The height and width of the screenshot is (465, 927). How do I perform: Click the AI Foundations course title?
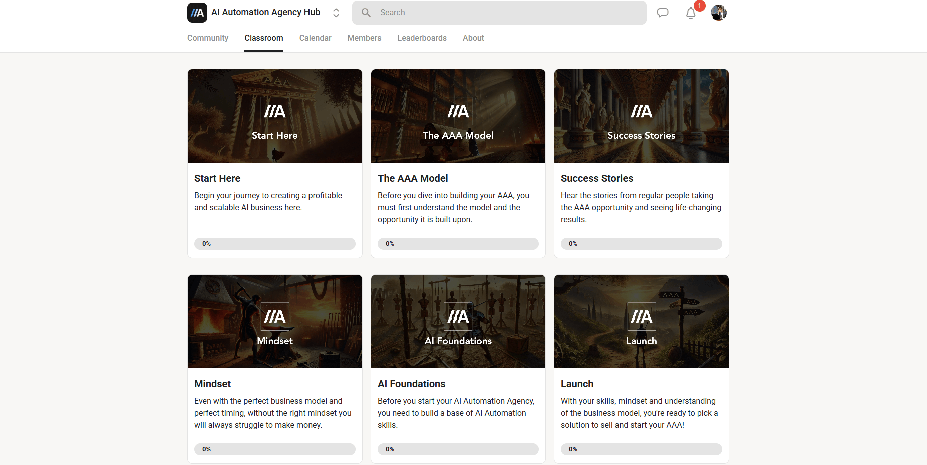tap(411, 384)
